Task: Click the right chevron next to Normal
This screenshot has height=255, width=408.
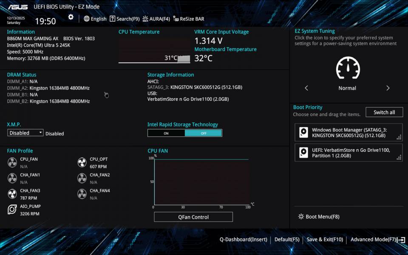Action: [388, 88]
